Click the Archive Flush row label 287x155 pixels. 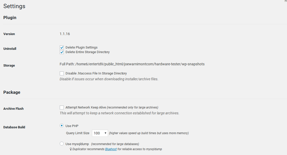14,109
